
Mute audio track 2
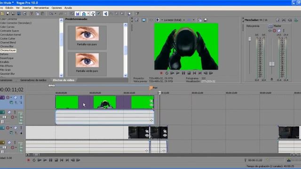pos(9,112)
